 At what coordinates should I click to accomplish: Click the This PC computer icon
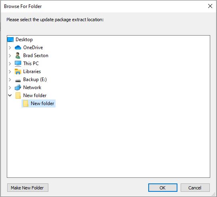[18, 64]
